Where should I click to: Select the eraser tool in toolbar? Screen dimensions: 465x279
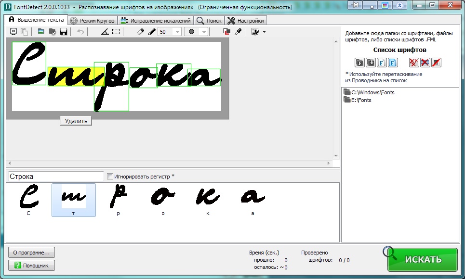(x=140, y=32)
